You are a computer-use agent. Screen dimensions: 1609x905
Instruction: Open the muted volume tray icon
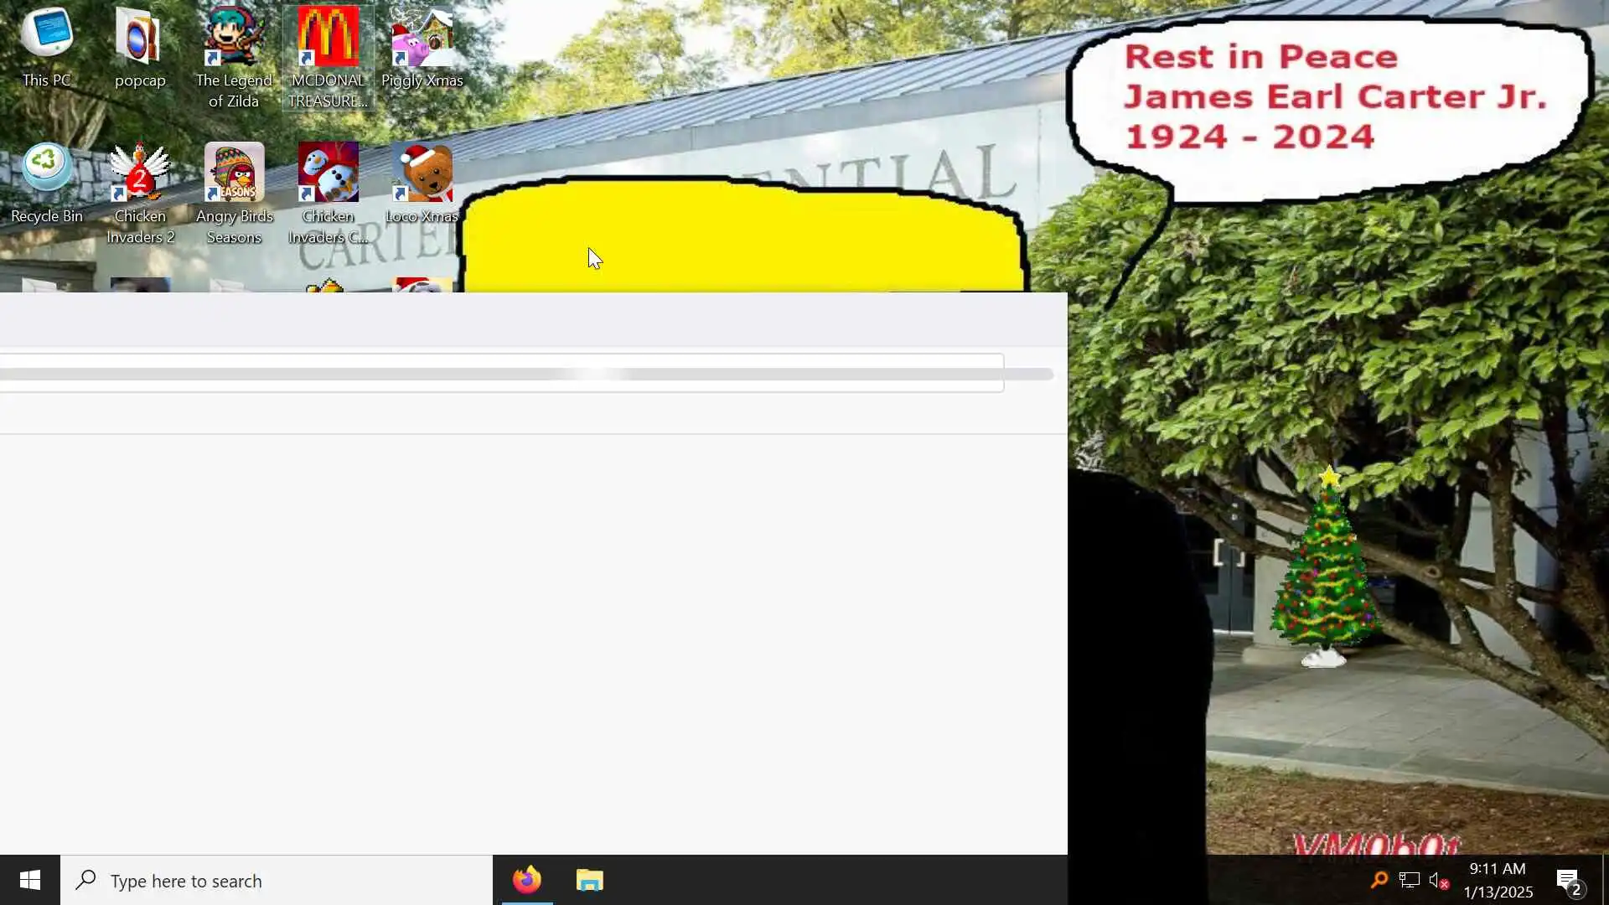1438,880
